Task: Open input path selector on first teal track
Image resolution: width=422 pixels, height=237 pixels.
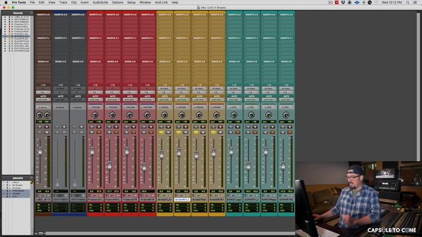Action: click(234, 88)
